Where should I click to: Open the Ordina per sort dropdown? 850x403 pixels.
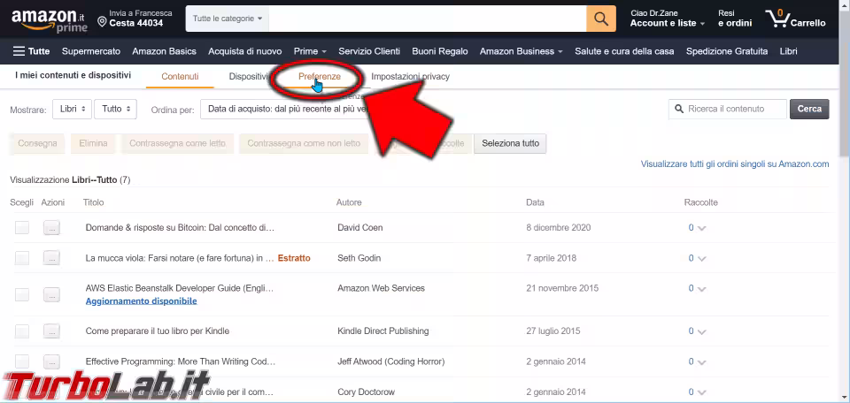tap(286, 109)
